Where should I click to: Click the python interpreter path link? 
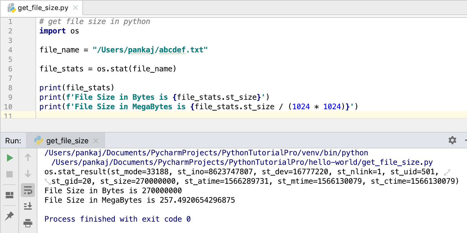point(205,153)
